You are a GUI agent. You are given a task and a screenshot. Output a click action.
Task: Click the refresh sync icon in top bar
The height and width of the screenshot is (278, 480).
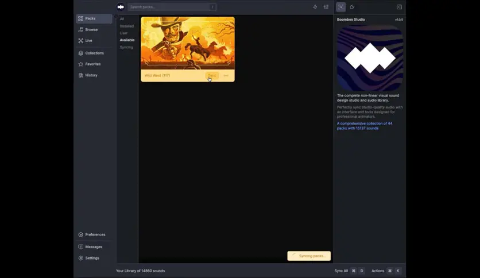[352, 7]
